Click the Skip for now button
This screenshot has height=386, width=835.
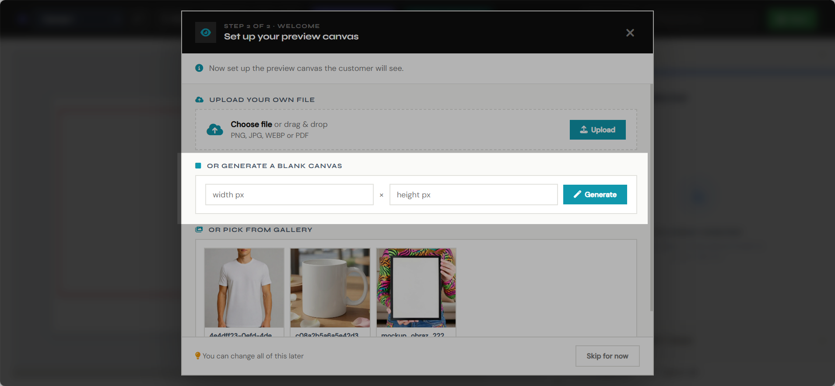pyautogui.click(x=607, y=356)
